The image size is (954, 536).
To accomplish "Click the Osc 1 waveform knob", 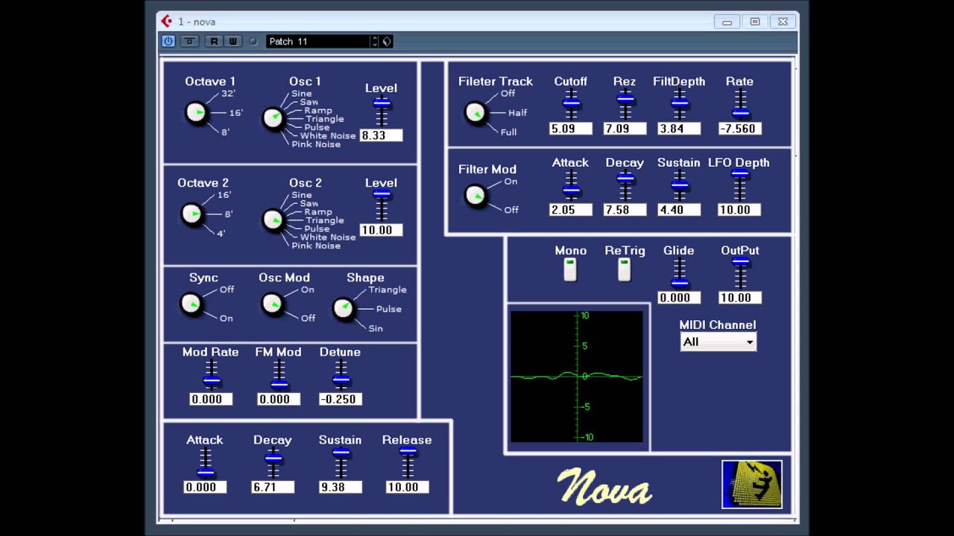I will [274, 118].
